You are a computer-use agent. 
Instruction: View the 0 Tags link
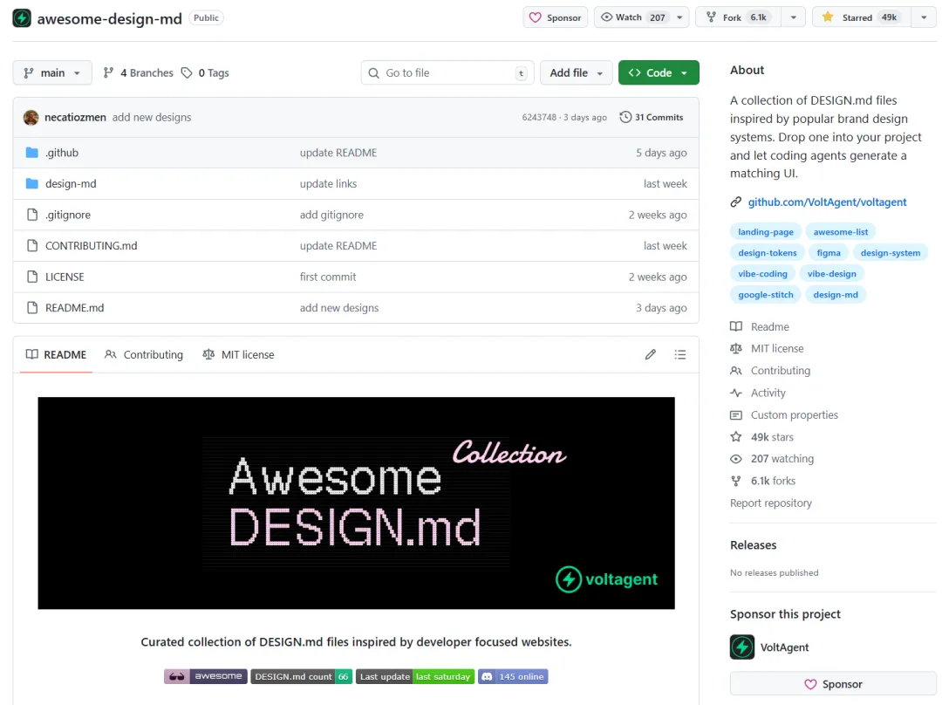pos(205,72)
